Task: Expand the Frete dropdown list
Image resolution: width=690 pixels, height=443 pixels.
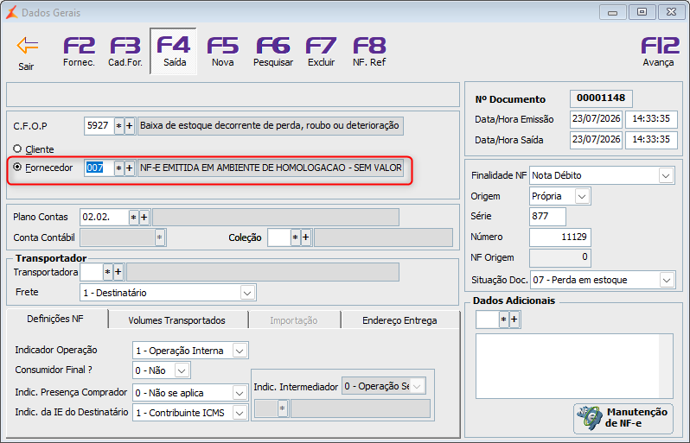Action: [247, 293]
